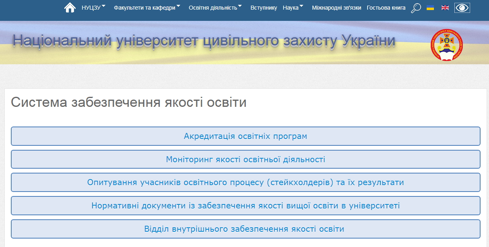Click the home icon in navigation bar
489x247 pixels.
point(70,8)
